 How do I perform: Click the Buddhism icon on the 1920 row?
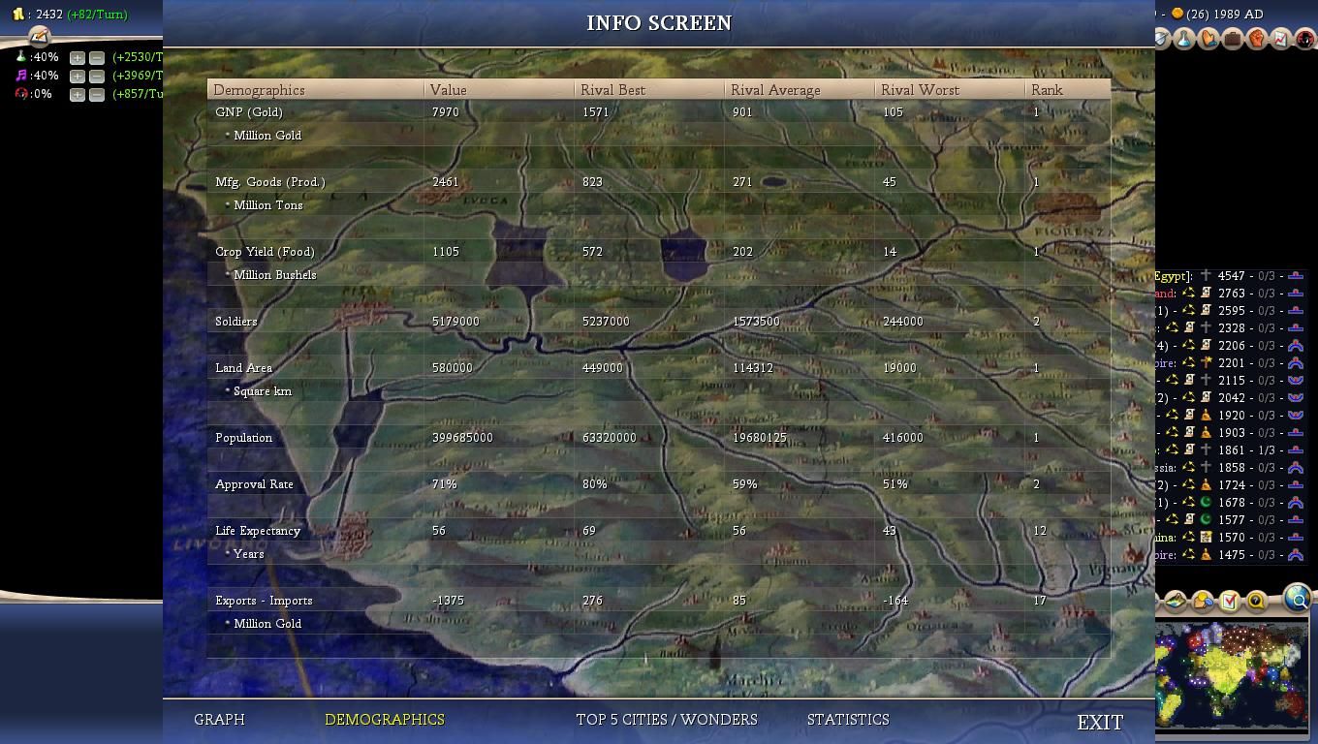(x=1206, y=416)
